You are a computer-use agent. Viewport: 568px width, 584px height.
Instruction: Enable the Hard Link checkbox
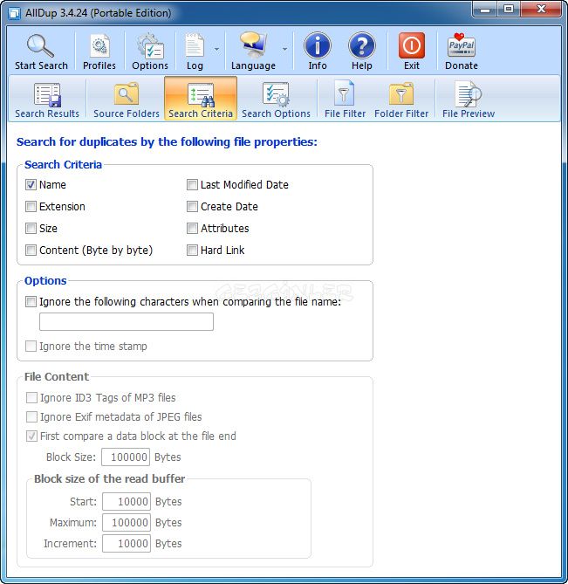193,251
